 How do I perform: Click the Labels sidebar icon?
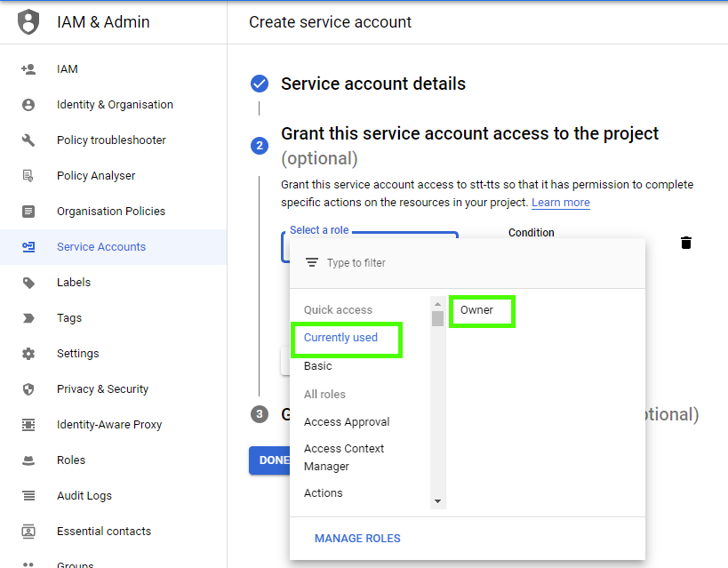tap(28, 282)
